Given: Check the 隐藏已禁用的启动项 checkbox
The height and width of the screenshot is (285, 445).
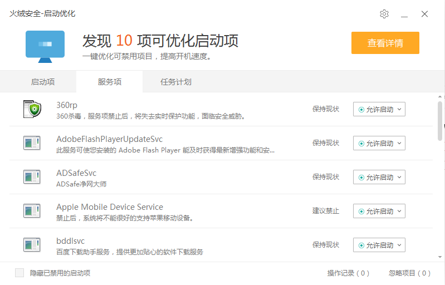Looking at the screenshot, I should (19, 273).
